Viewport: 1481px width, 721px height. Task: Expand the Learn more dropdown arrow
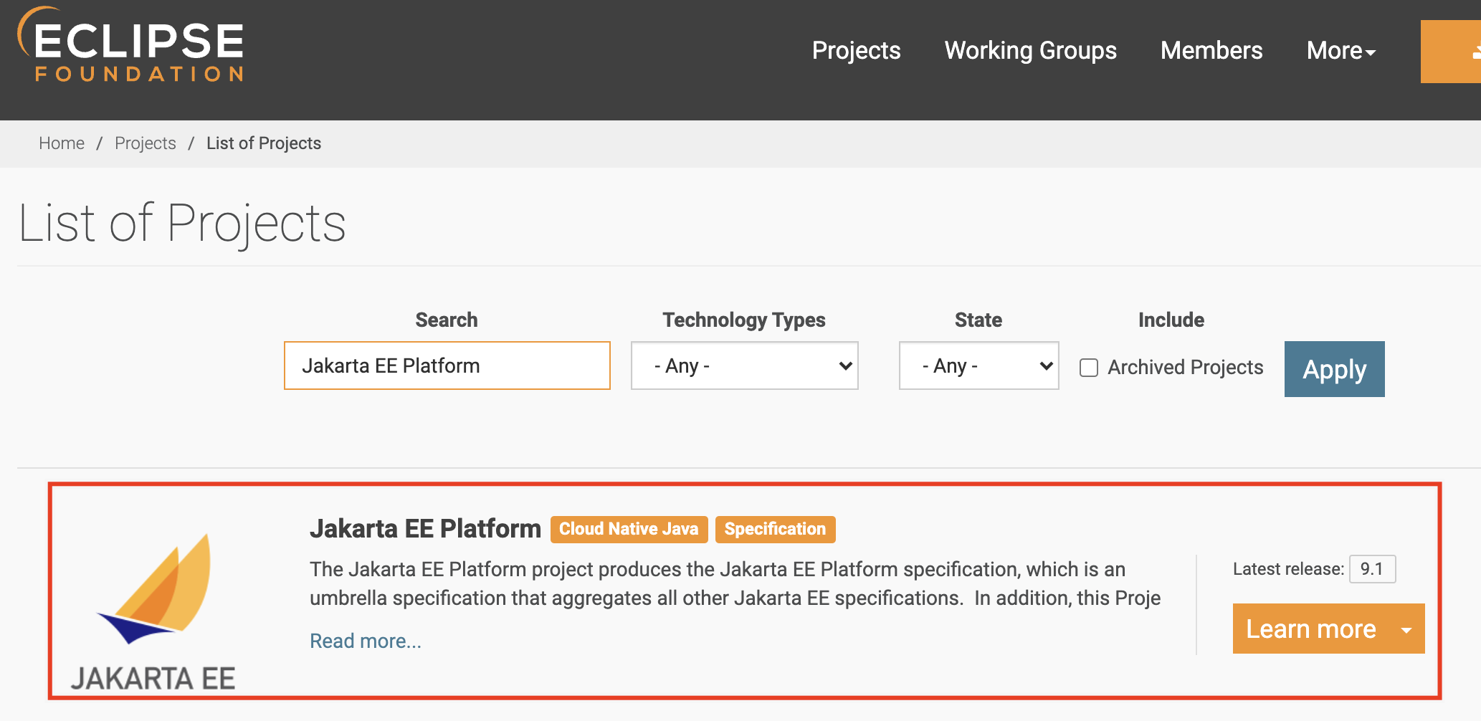(x=1406, y=629)
